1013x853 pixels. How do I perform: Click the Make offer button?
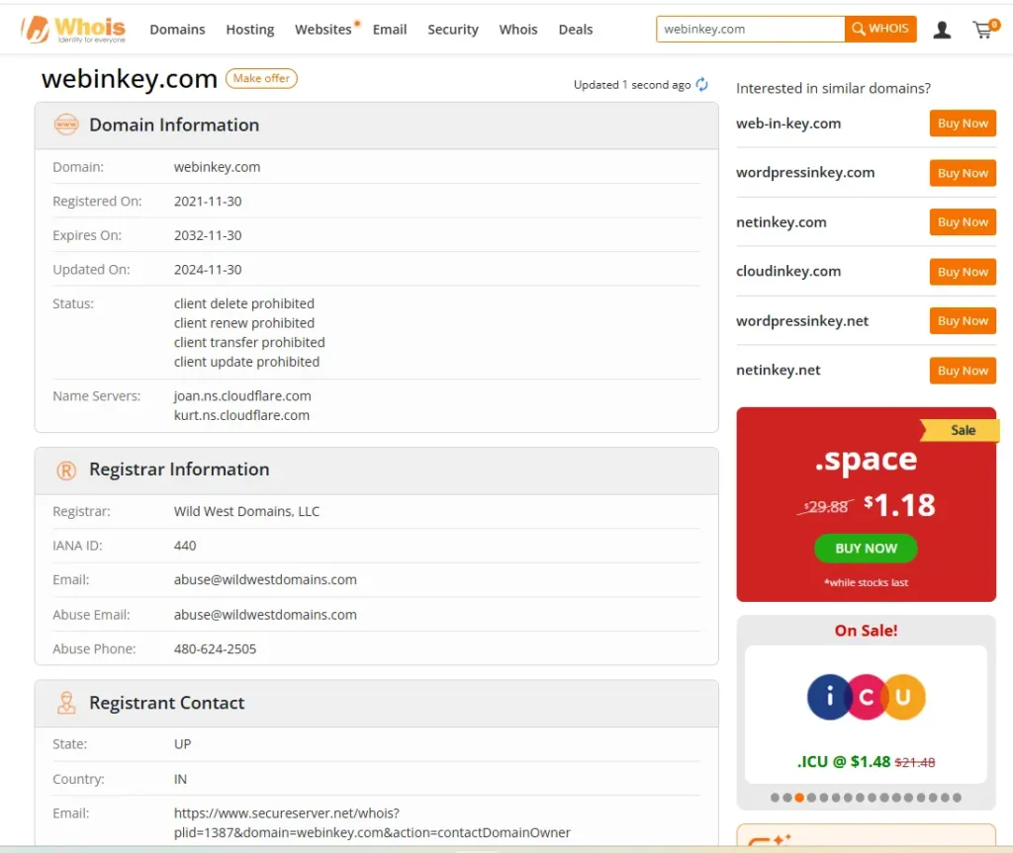click(x=261, y=78)
